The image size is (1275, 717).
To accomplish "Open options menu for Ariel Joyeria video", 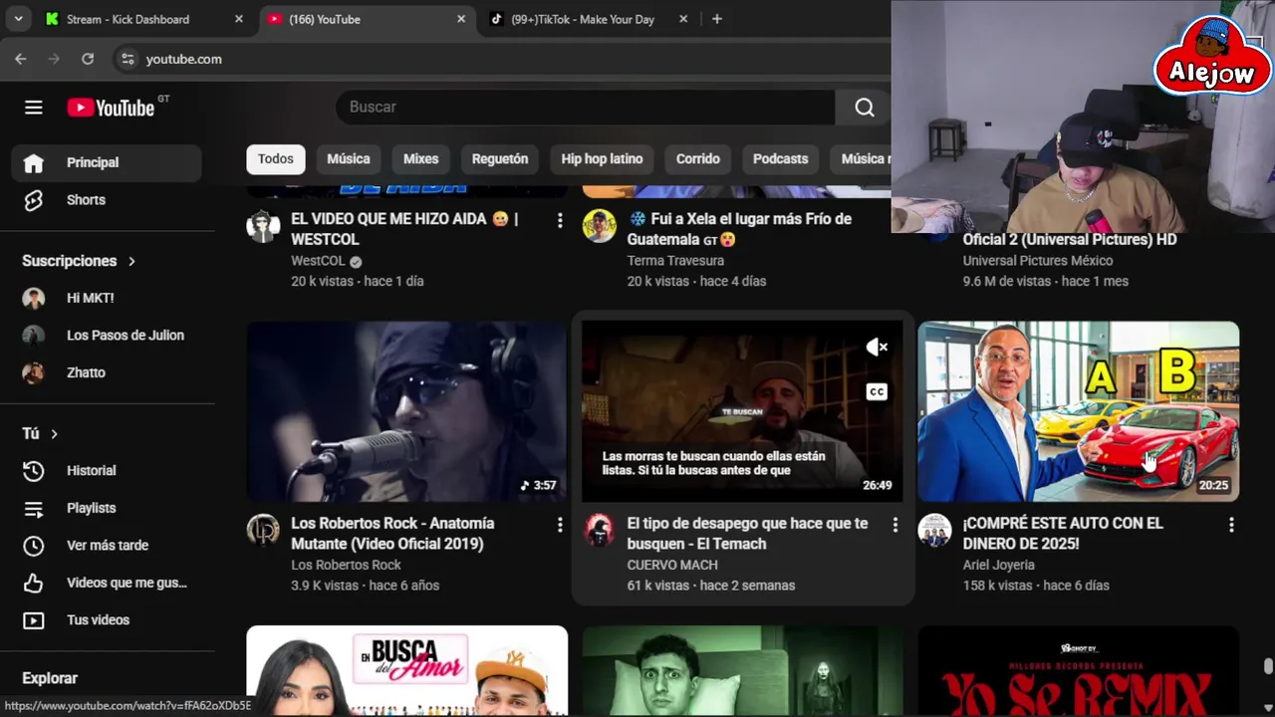I will tap(1231, 525).
